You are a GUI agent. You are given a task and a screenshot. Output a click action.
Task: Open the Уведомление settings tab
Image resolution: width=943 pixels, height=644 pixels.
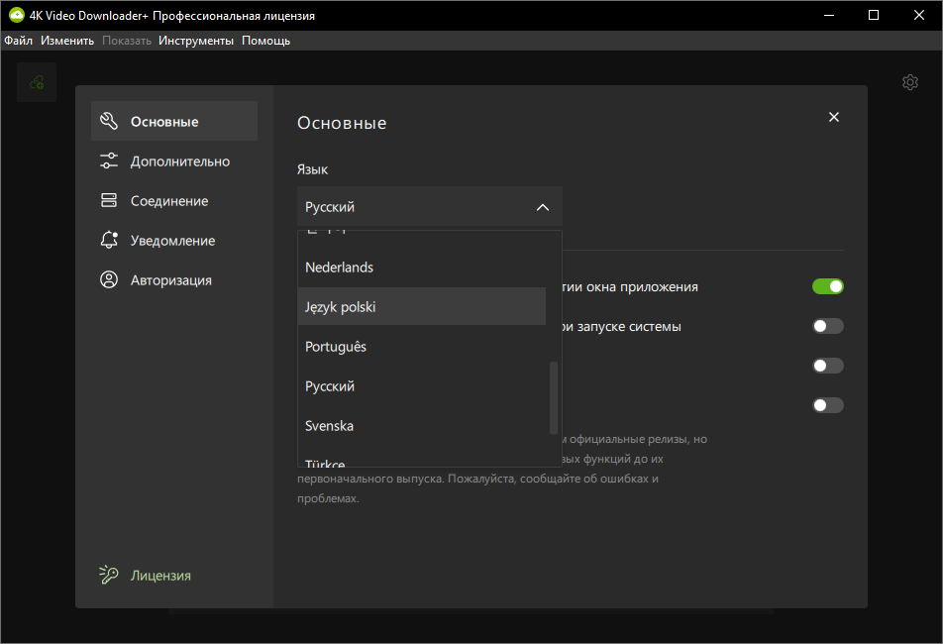(x=174, y=240)
